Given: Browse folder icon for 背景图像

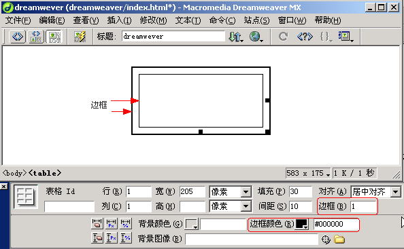Looking at the screenshot, I should 339,240.
